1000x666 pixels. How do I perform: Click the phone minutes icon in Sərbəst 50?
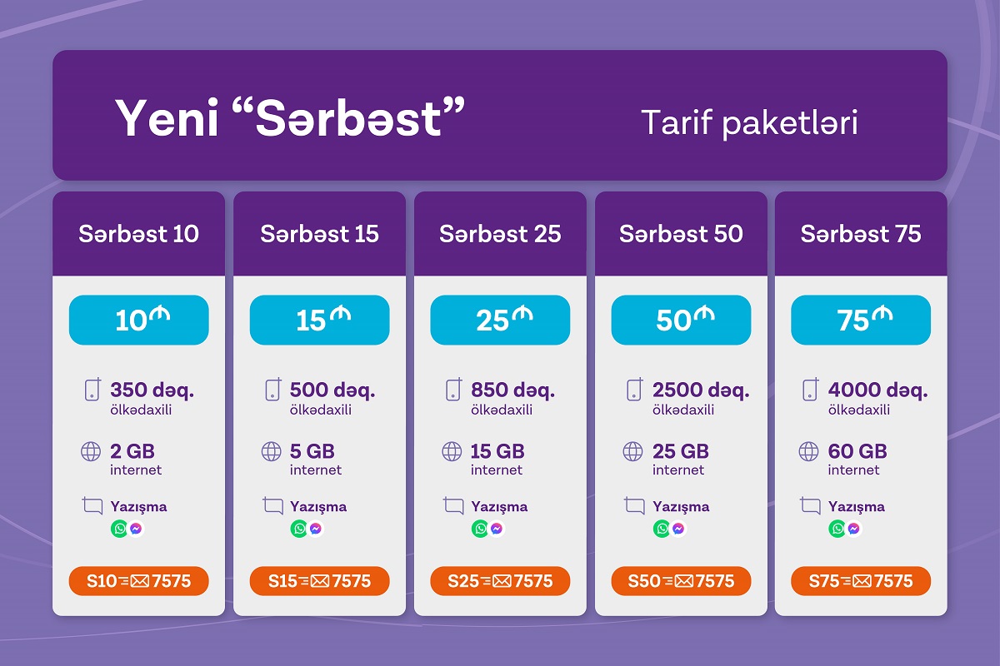coord(634,390)
